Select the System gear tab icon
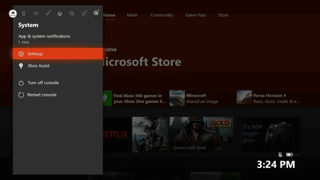This screenshot has height=180, width=320. 96,13
